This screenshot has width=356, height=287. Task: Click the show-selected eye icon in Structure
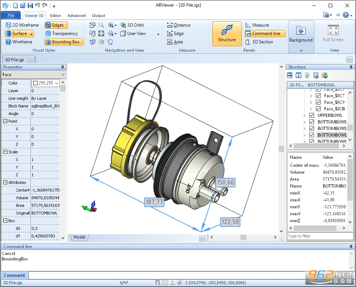click(x=316, y=75)
